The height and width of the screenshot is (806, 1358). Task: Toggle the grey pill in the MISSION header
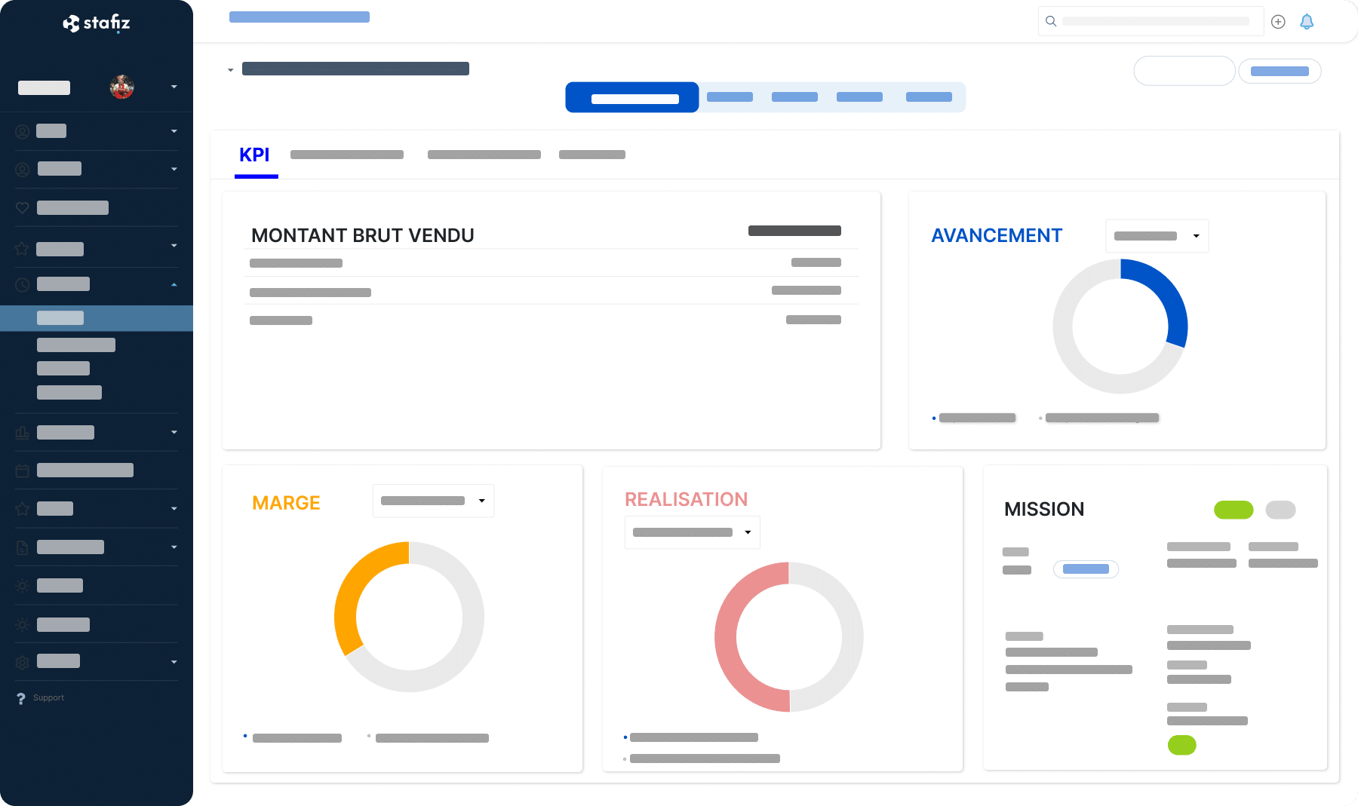click(1280, 510)
